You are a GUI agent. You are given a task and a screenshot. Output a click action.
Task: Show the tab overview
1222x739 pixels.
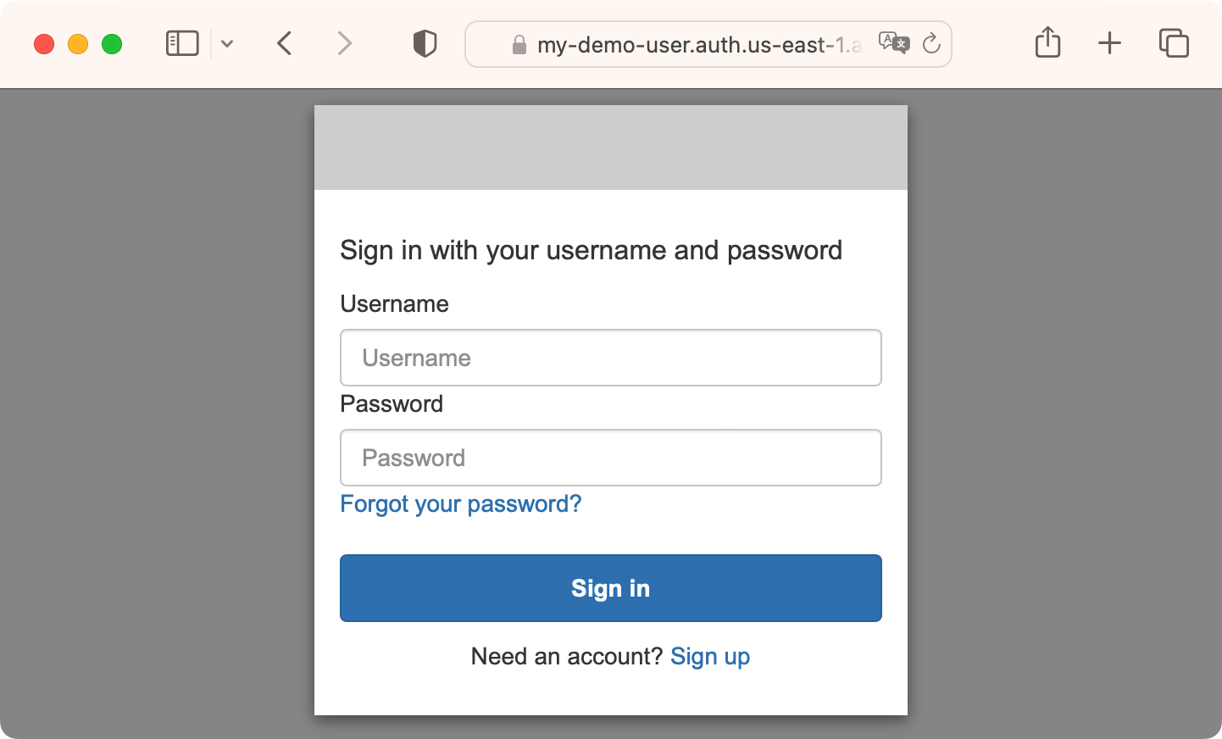click(1174, 43)
